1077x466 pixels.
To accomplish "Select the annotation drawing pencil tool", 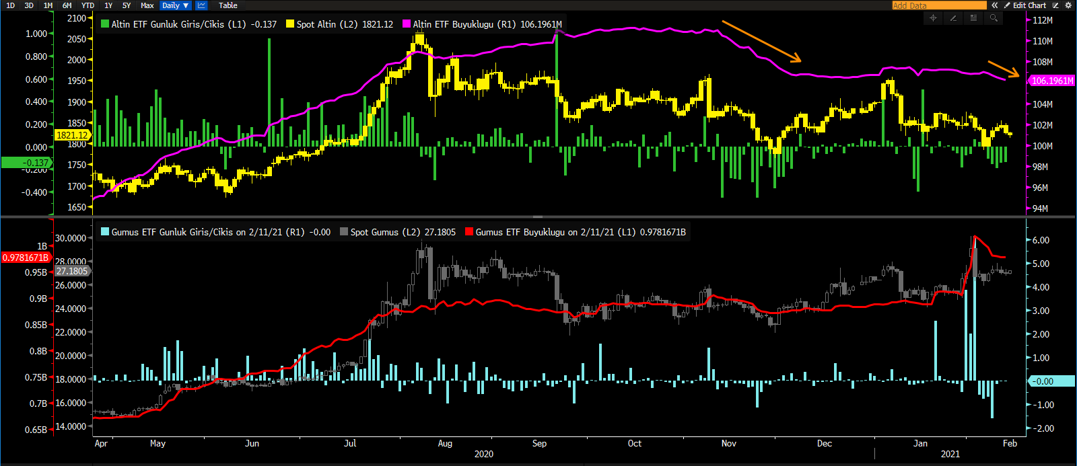I will 953,18.
